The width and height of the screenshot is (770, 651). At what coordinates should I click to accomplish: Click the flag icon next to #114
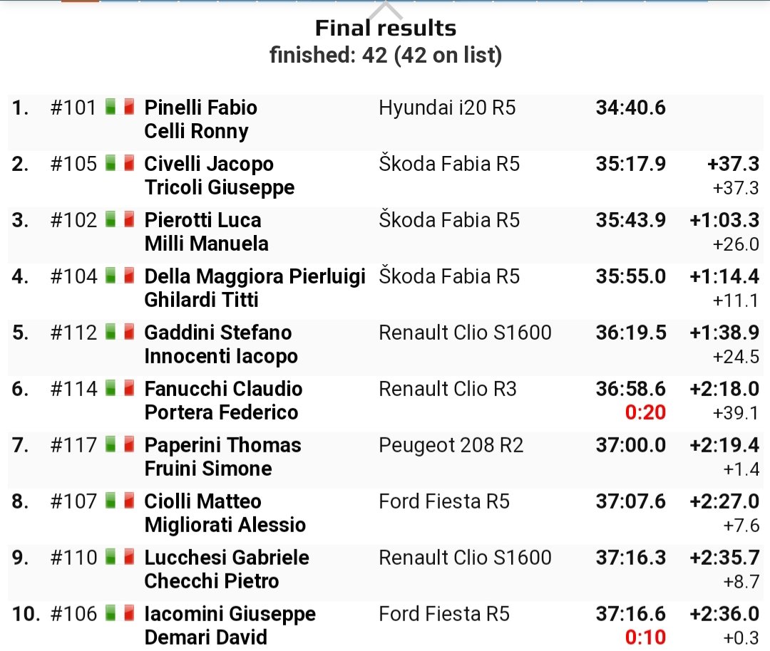point(120,389)
